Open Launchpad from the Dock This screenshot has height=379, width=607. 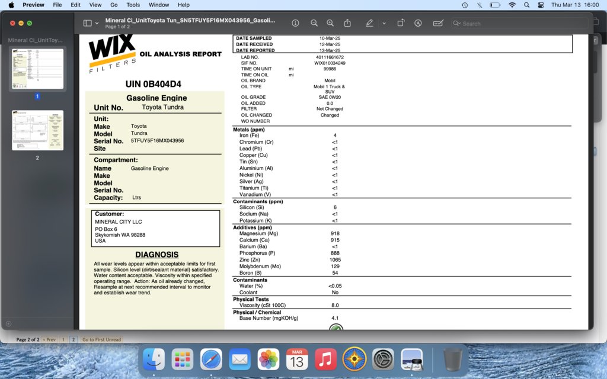coord(183,359)
